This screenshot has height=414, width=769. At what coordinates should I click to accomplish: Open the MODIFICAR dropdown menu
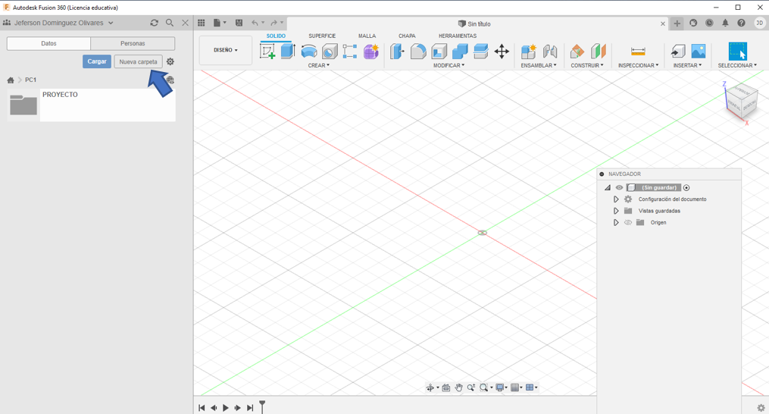pyautogui.click(x=449, y=65)
